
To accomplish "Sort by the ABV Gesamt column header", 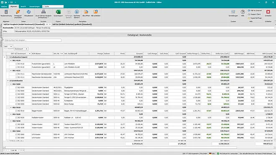I will [x=264, y=53].
